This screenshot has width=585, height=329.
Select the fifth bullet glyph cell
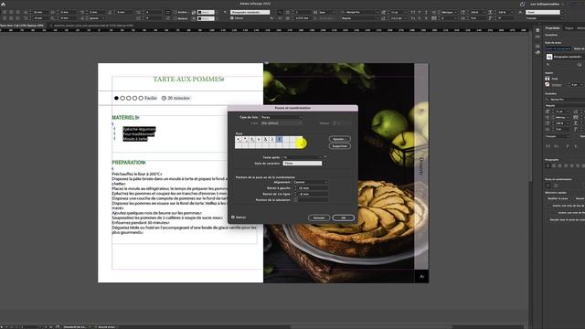[265, 139]
